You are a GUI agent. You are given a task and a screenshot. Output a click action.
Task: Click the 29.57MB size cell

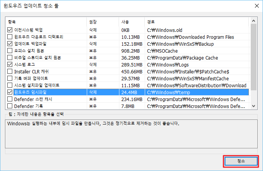(x=131, y=78)
